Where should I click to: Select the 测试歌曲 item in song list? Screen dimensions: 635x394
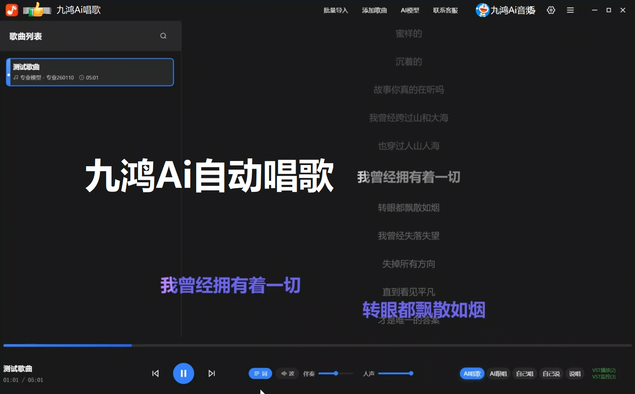[90, 72]
